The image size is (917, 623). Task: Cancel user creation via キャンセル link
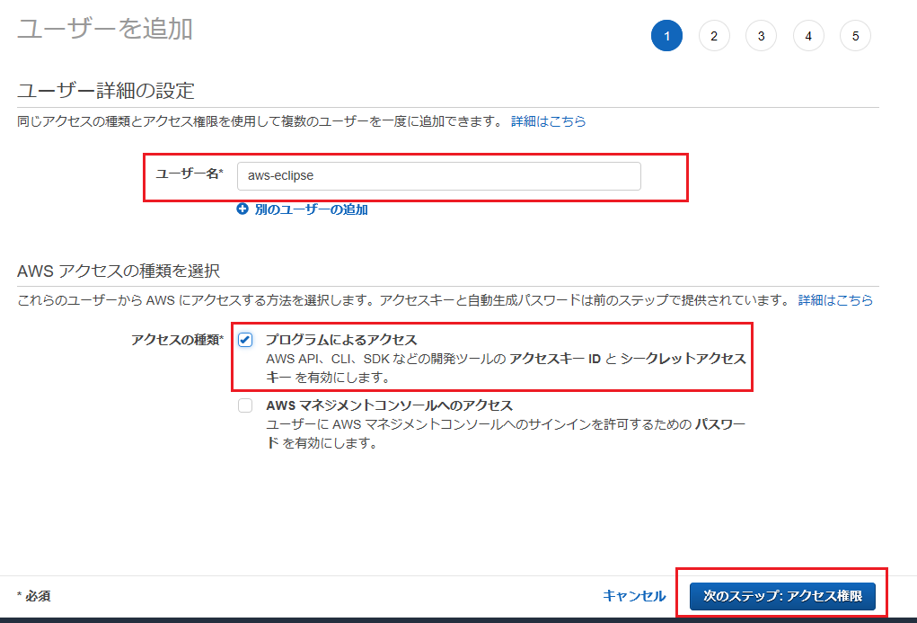[x=634, y=596]
